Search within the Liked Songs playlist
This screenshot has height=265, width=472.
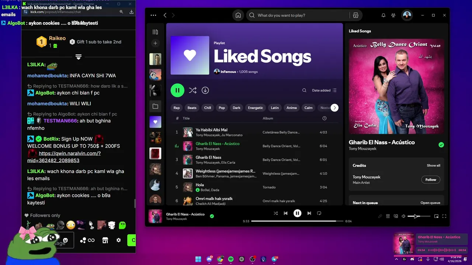304,90
